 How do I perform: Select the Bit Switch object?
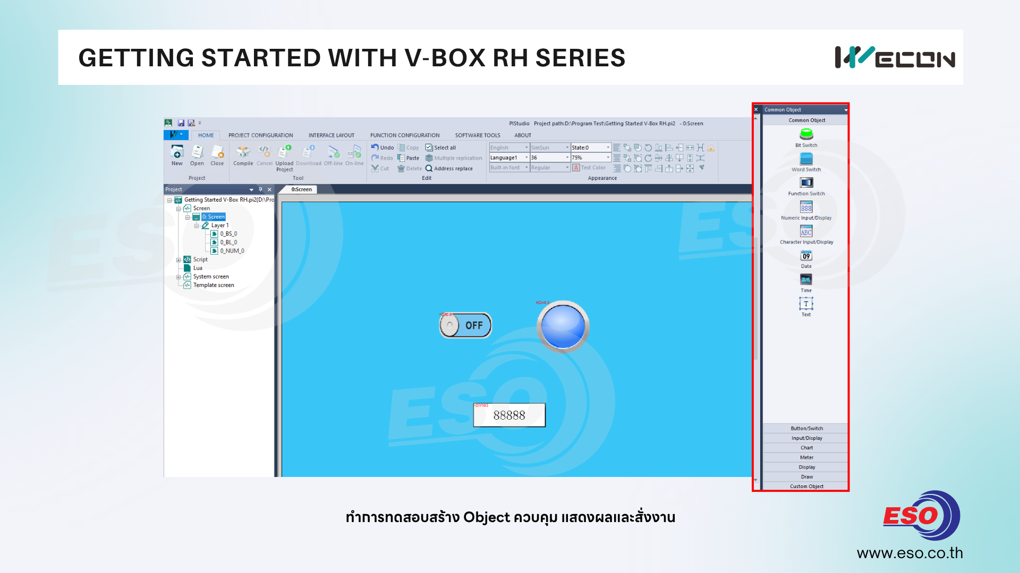(806, 135)
